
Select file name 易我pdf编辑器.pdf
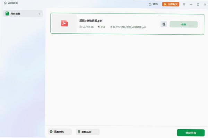coord(91,20)
